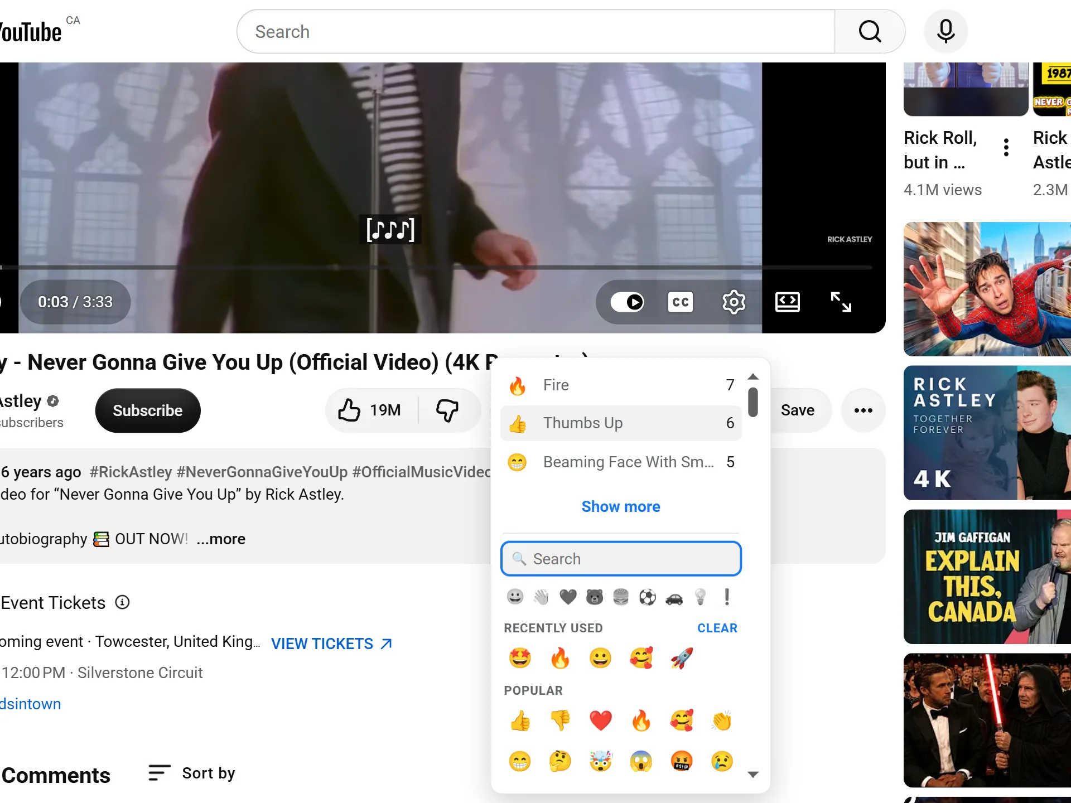Screen dimensions: 1071x803
Task: Activate voice search microphone
Action: [x=945, y=31]
